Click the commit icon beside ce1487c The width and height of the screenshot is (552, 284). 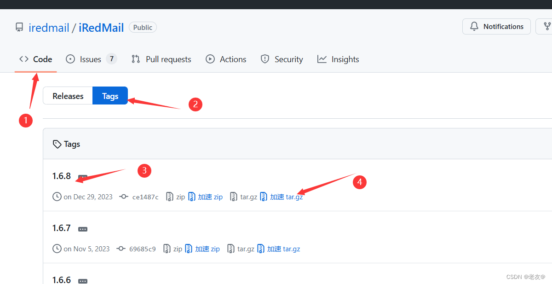pyautogui.click(x=123, y=197)
